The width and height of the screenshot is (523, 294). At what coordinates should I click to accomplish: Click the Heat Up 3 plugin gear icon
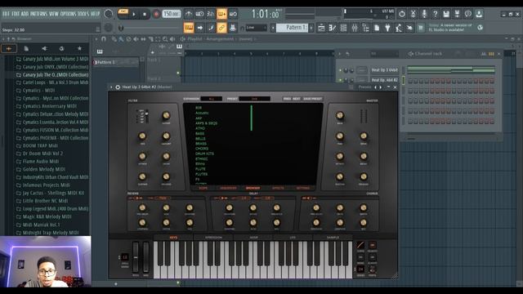(x=118, y=87)
